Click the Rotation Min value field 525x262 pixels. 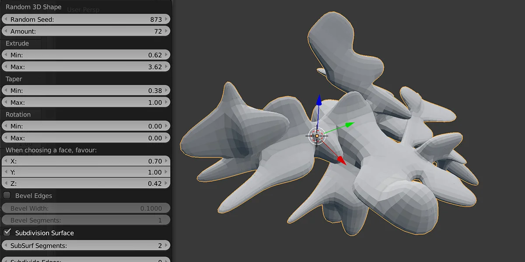pyautogui.click(x=86, y=126)
